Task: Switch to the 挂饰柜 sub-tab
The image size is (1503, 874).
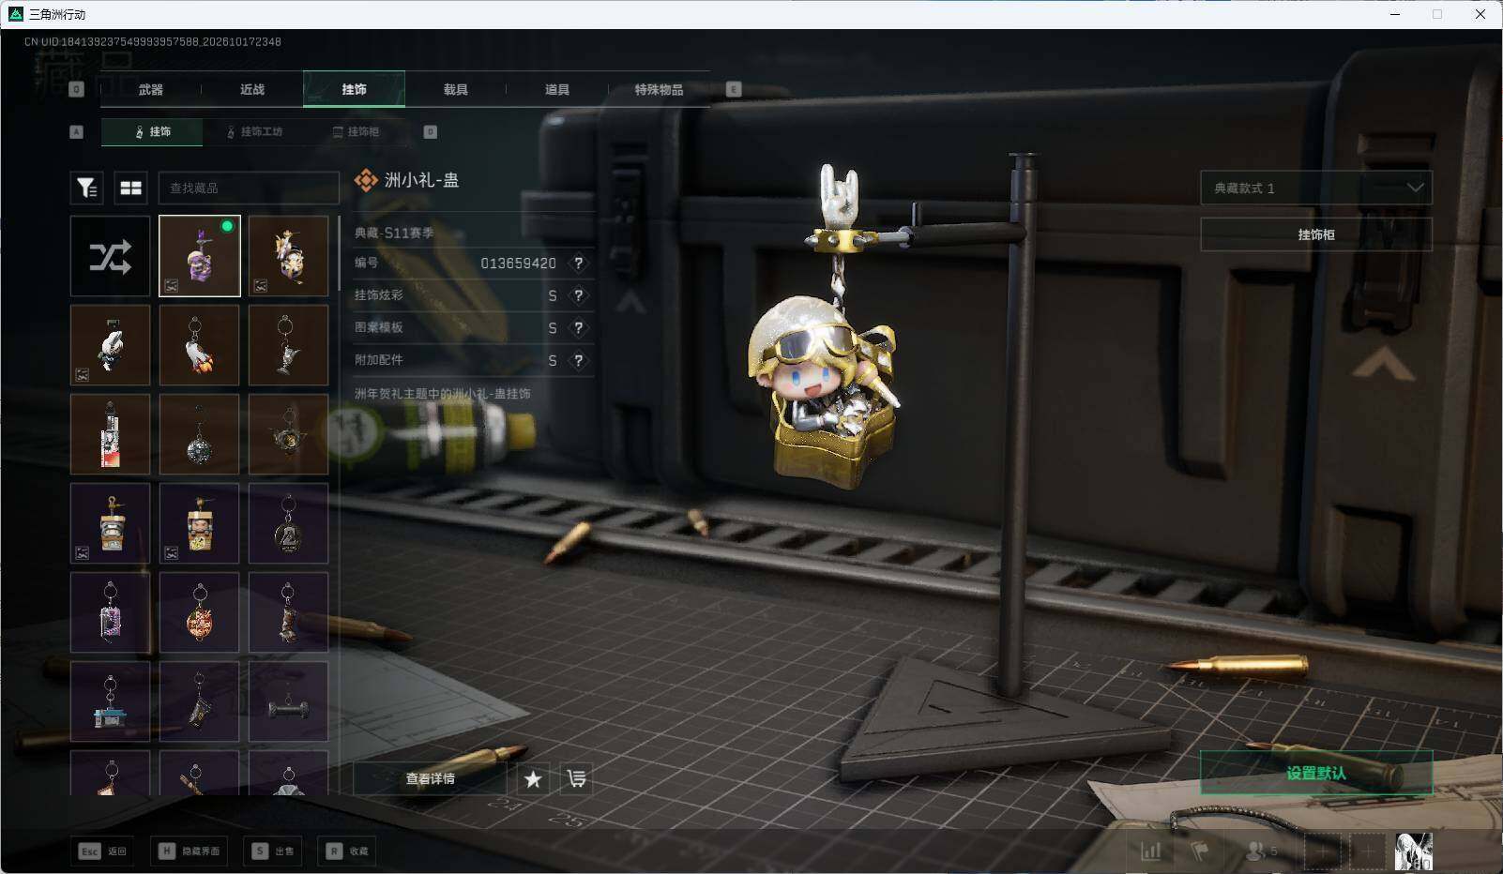Action: [357, 132]
